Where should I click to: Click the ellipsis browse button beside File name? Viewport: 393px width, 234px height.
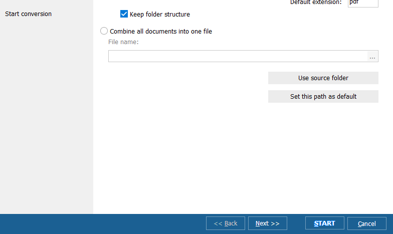372,57
